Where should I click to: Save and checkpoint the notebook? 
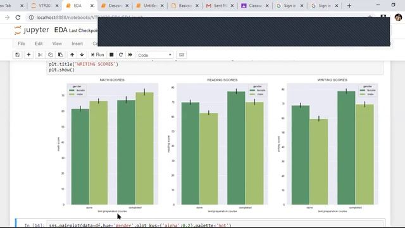tap(17, 55)
